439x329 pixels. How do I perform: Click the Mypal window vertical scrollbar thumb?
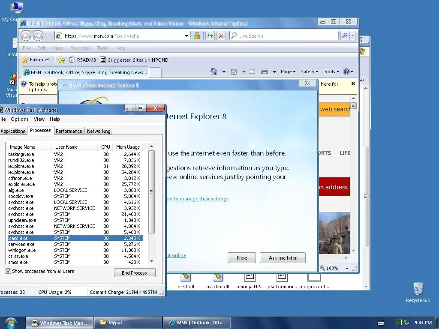pyautogui.click(x=366, y=196)
